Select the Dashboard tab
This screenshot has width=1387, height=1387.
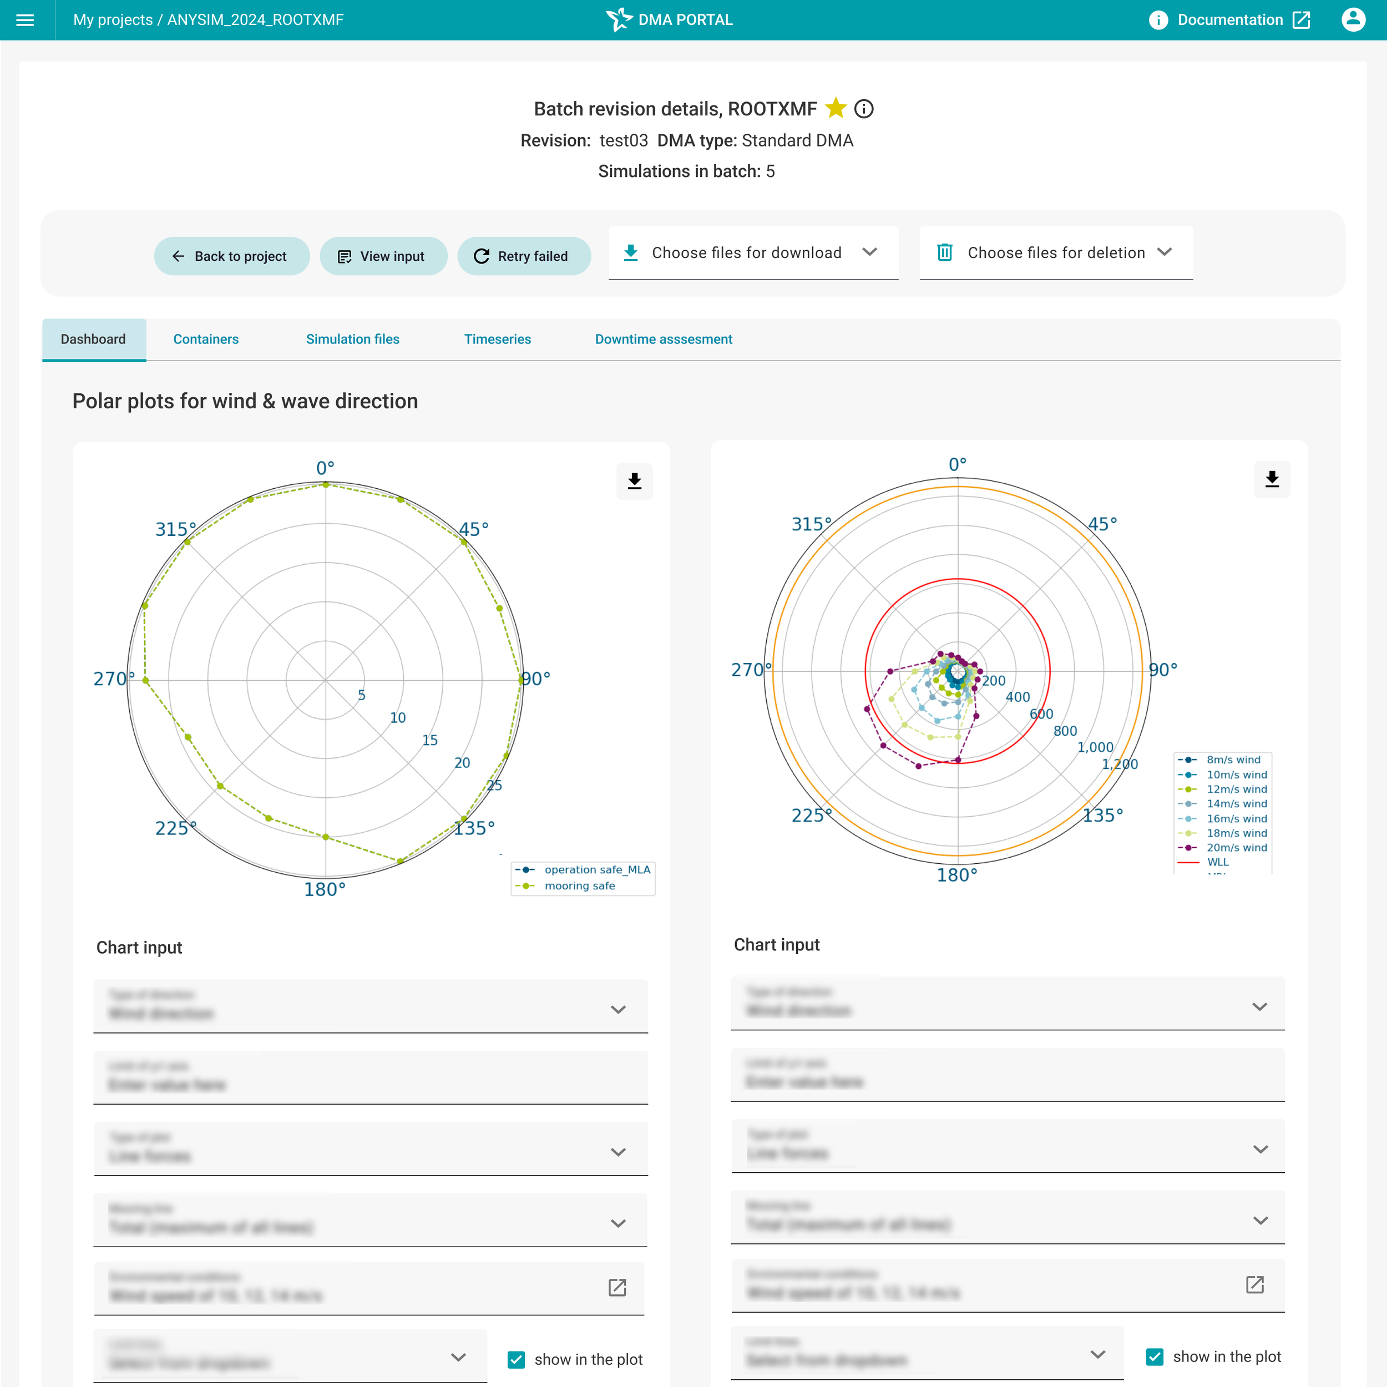[x=93, y=340]
